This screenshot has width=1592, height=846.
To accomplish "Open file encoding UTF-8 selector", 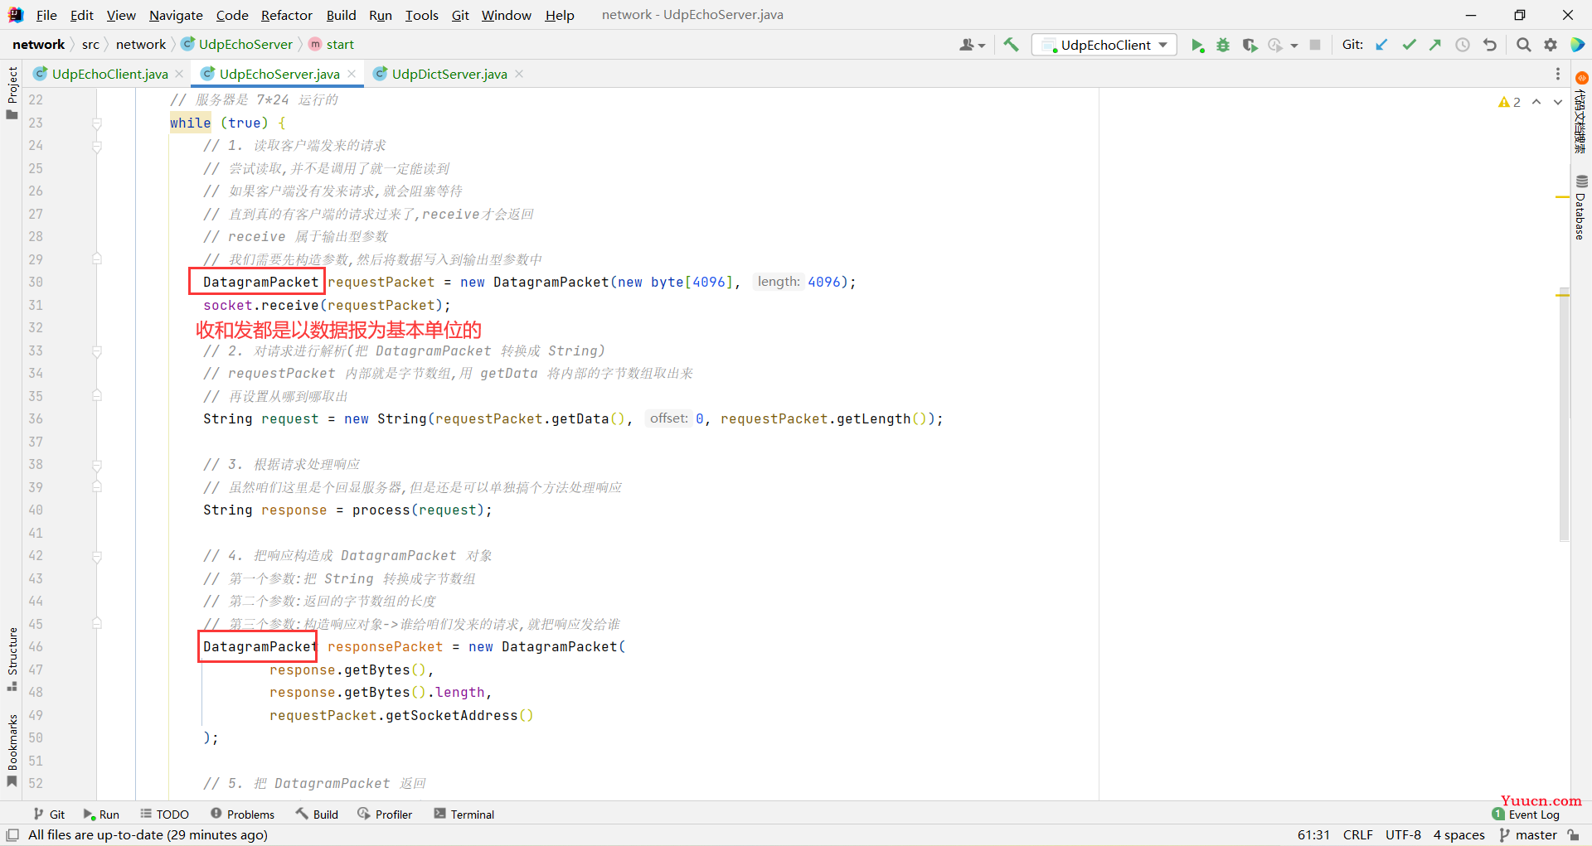I will click(x=1403, y=835).
